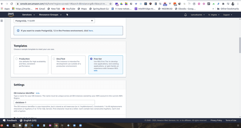Click the globe icon beside English (US)
The image size is (241, 128).
21,120
